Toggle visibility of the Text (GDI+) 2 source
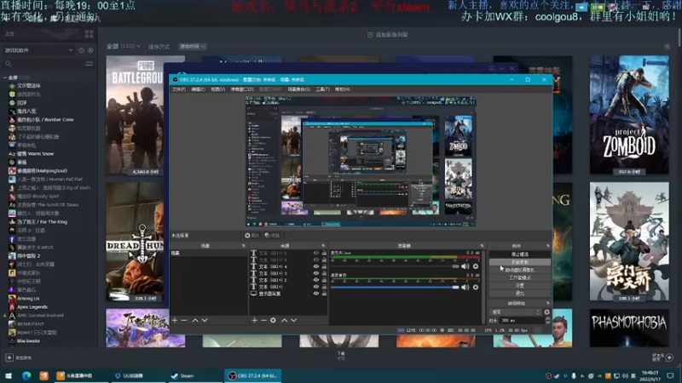This screenshot has width=682, height=383. click(x=316, y=280)
